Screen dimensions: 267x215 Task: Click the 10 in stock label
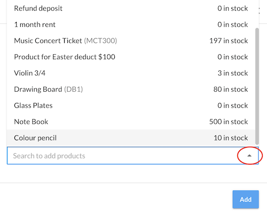[231, 138]
